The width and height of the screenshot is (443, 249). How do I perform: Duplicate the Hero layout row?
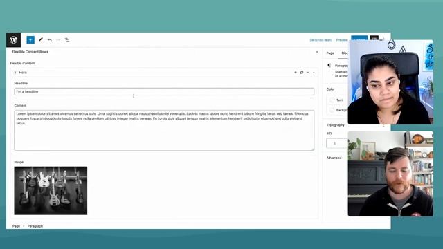tap(302, 72)
